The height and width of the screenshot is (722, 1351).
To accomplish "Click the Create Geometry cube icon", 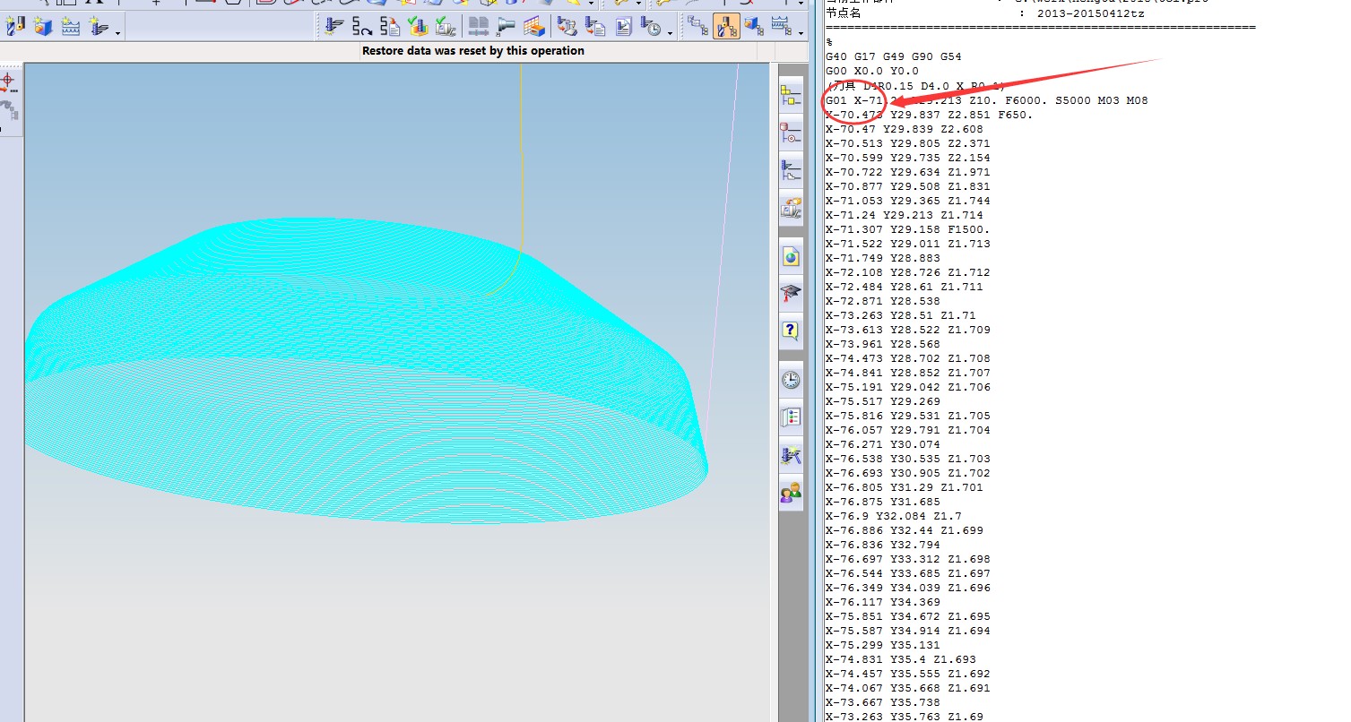I will click(43, 27).
